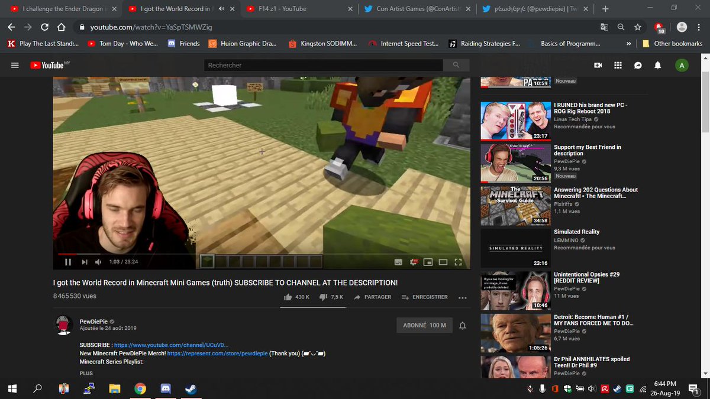Viewport: 710px width, 399px height.
Task: Click the address bar URL
Action: pos(151,27)
